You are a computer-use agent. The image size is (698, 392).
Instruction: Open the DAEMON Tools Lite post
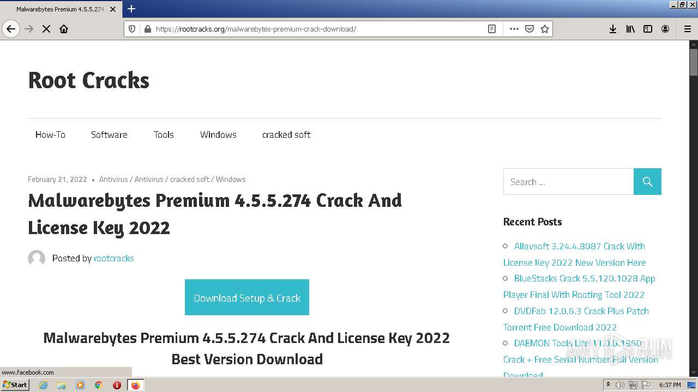click(581, 359)
